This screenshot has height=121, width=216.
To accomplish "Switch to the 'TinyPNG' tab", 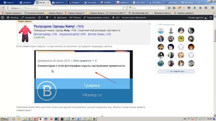I will point(107,2).
